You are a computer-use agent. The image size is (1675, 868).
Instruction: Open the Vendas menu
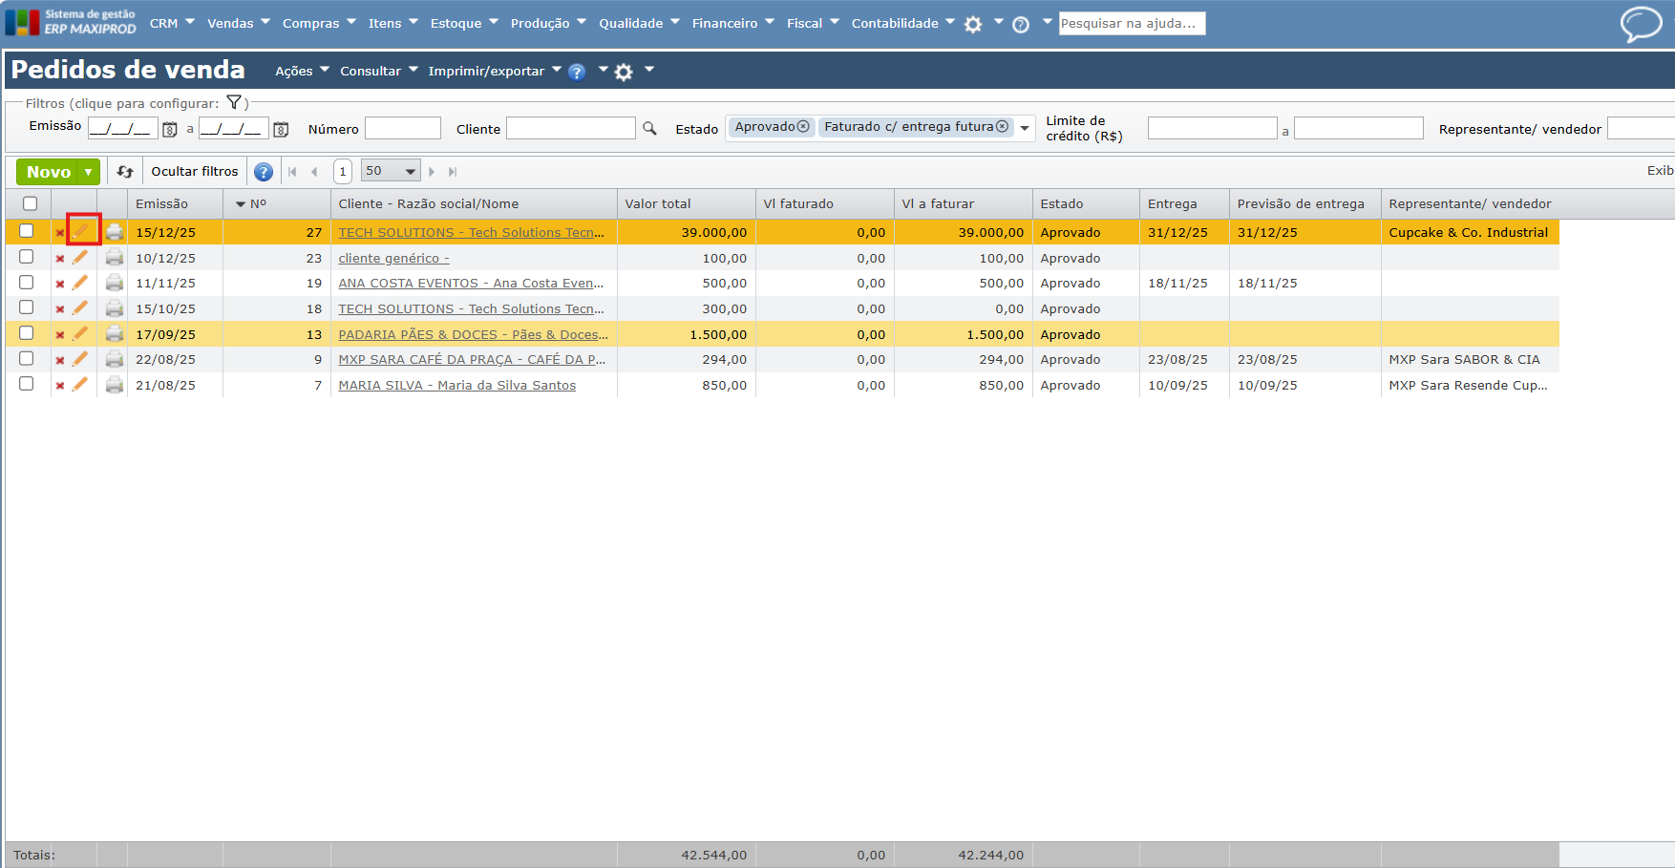click(x=239, y=23)
